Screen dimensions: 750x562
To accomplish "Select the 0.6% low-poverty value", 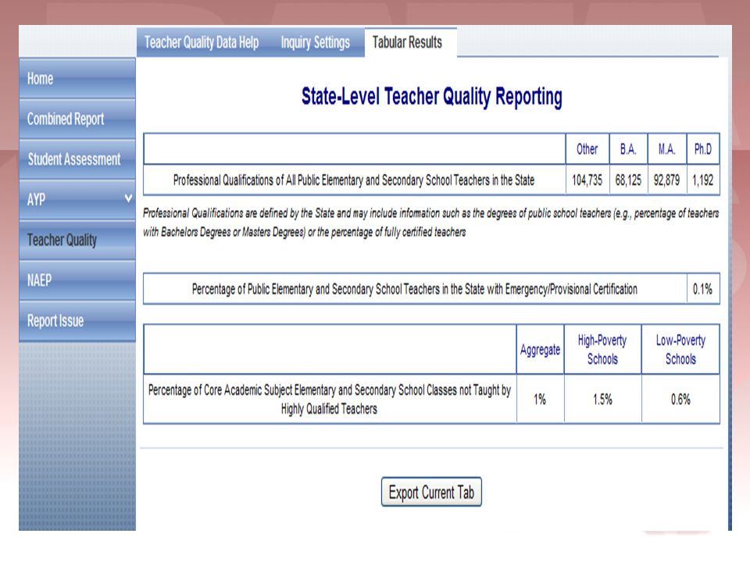I will [x=680, y=400].
